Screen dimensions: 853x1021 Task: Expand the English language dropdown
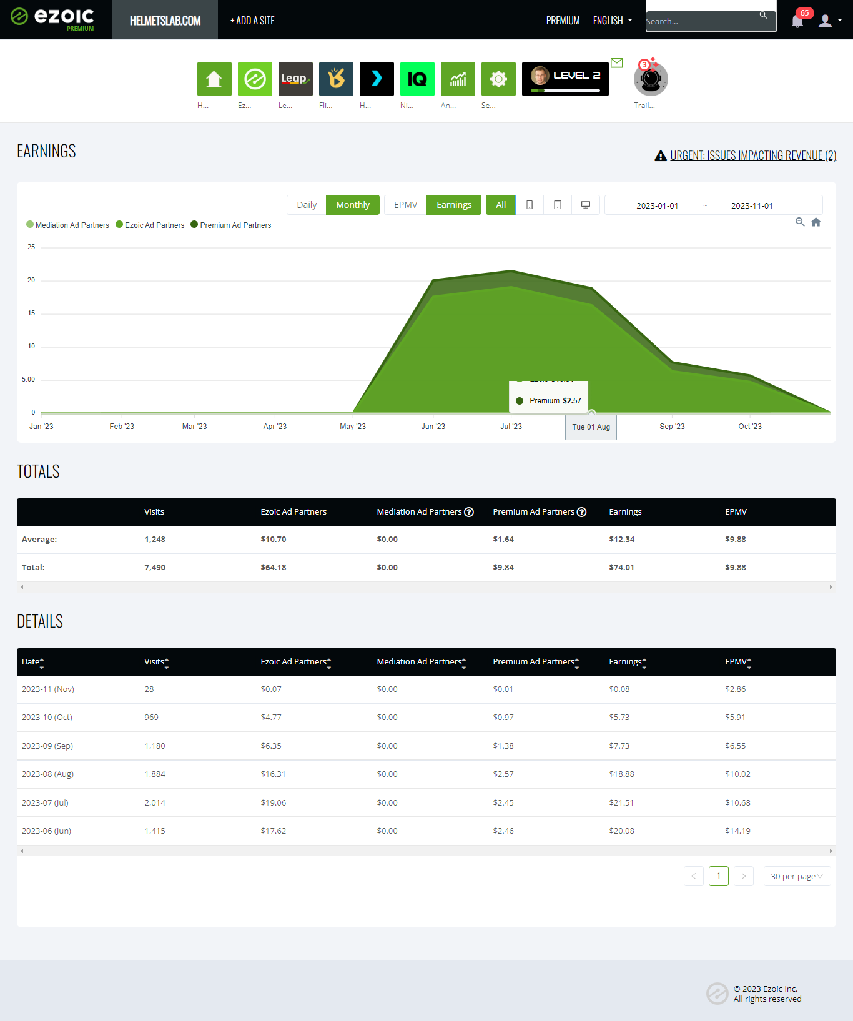[x=613, y=21]
